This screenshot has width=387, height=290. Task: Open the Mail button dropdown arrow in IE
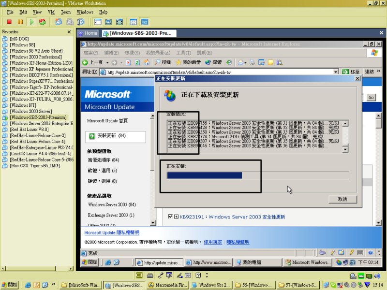click(x=245, y=63)
